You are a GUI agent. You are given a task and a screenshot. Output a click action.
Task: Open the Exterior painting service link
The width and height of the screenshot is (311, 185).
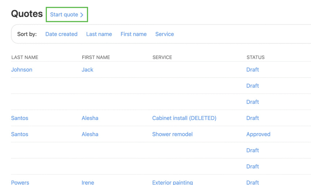click(172, 182)
